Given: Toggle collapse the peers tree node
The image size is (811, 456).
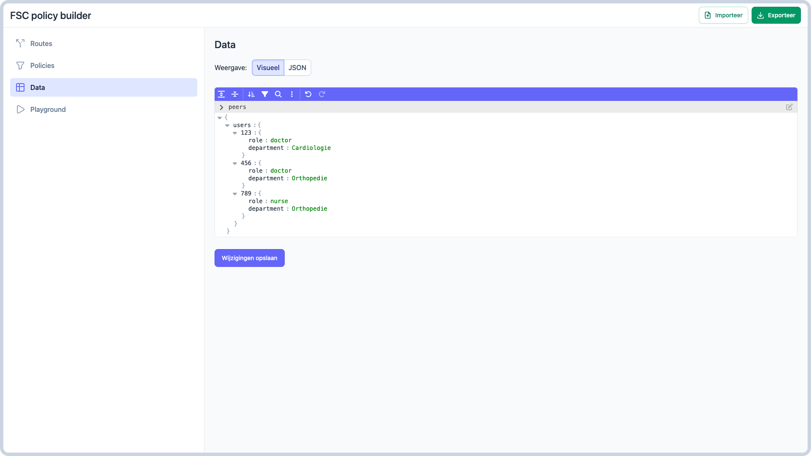Looking at the screenshot, I should click(x=221, y=107).
